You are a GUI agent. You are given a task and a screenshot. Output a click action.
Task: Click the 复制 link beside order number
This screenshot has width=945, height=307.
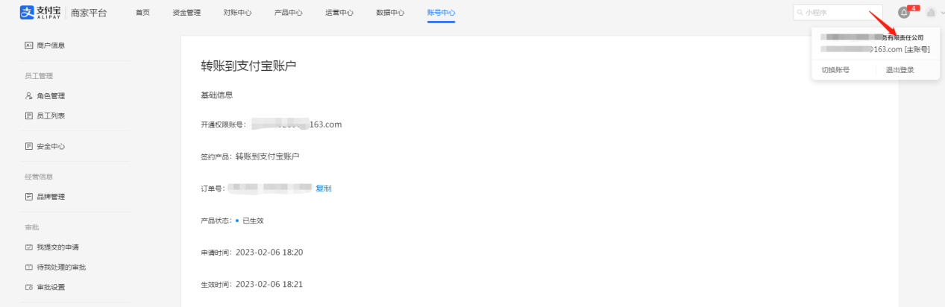(323, 189)
